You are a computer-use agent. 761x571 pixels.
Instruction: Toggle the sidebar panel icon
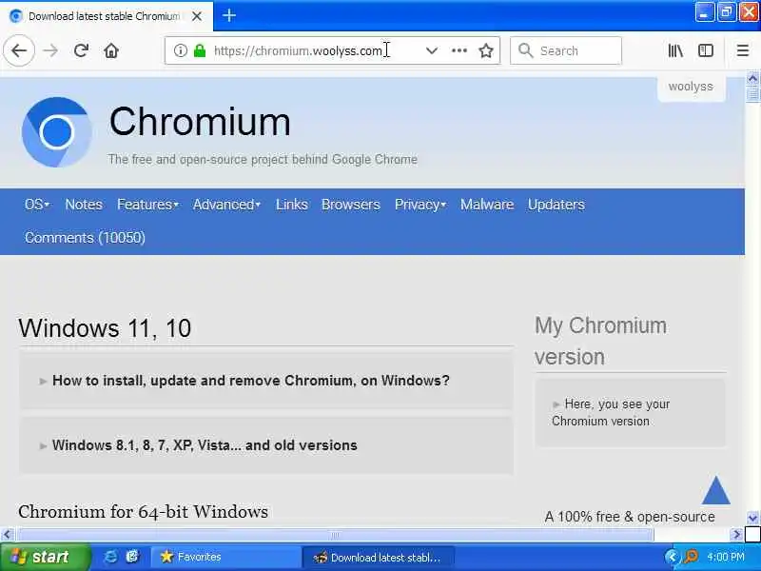coord(706,50)
